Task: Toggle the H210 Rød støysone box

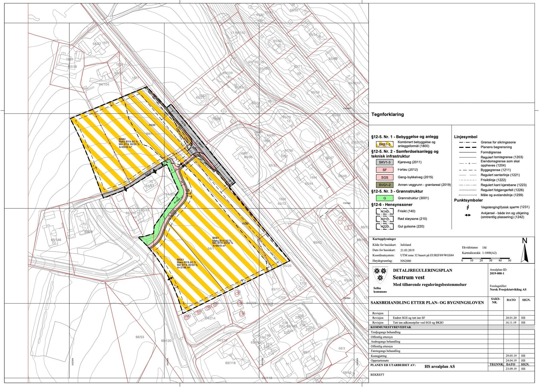Action: (x=385, y=219)
